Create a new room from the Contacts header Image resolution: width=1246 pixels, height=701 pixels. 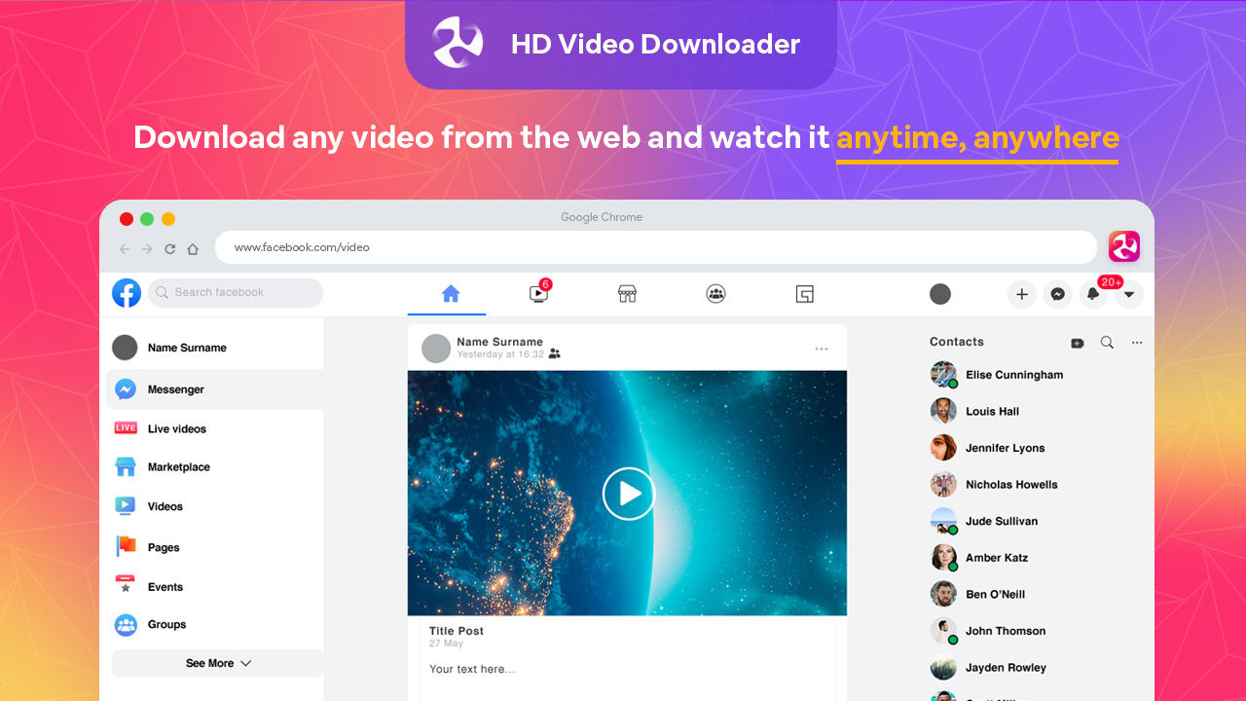(1077, 343)
